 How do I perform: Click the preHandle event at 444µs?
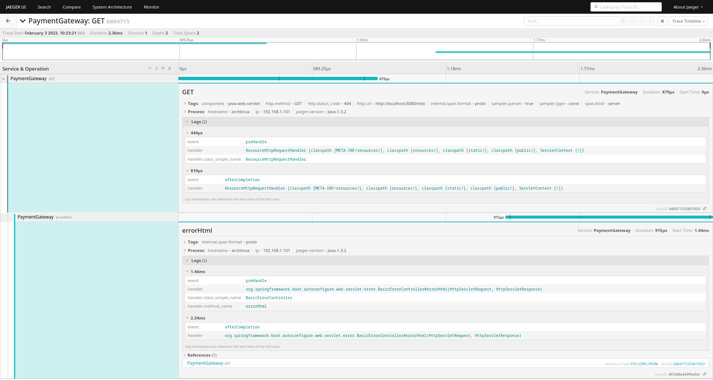(x=256, y=142)
